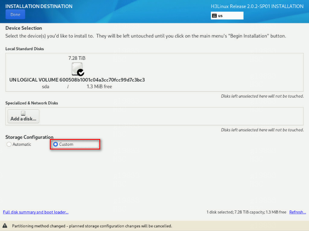Click the INSTALLATION DESTINATION title

click(x=39, y=6)
